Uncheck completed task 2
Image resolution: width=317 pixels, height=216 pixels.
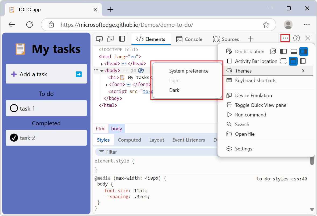[14, 138]
